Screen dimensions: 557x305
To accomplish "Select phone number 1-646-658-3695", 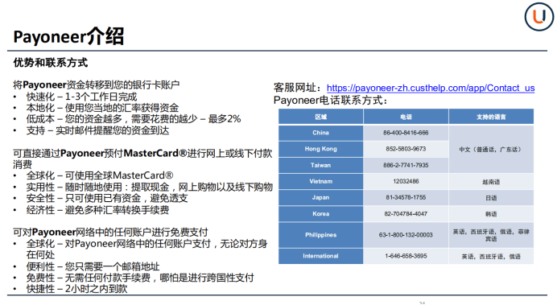I will point(406,256).
